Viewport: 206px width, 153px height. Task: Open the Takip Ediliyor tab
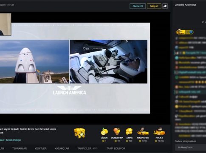(116, 148)
